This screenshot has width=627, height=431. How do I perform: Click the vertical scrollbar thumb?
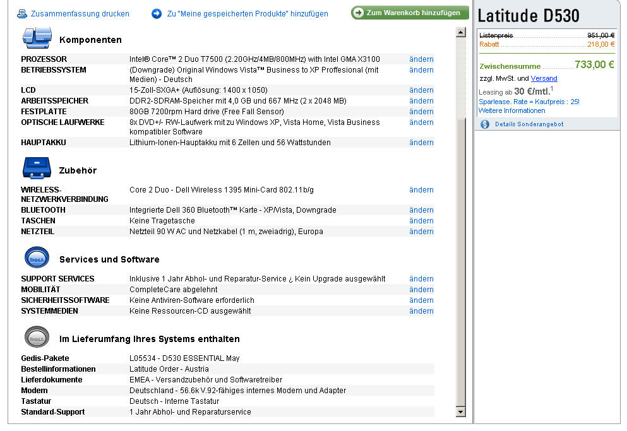pos(461,262)
